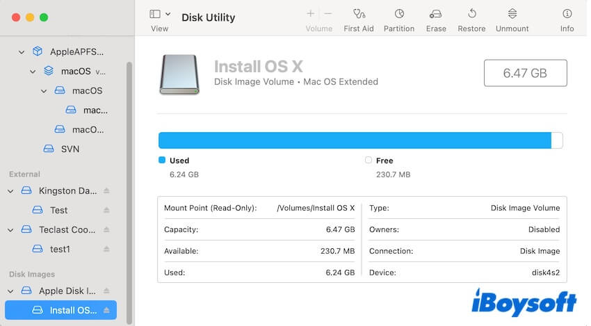Select the Test volume under Kingston
Image resolution: width=591 pixels, height=326 pixels.
pos(59,210)
